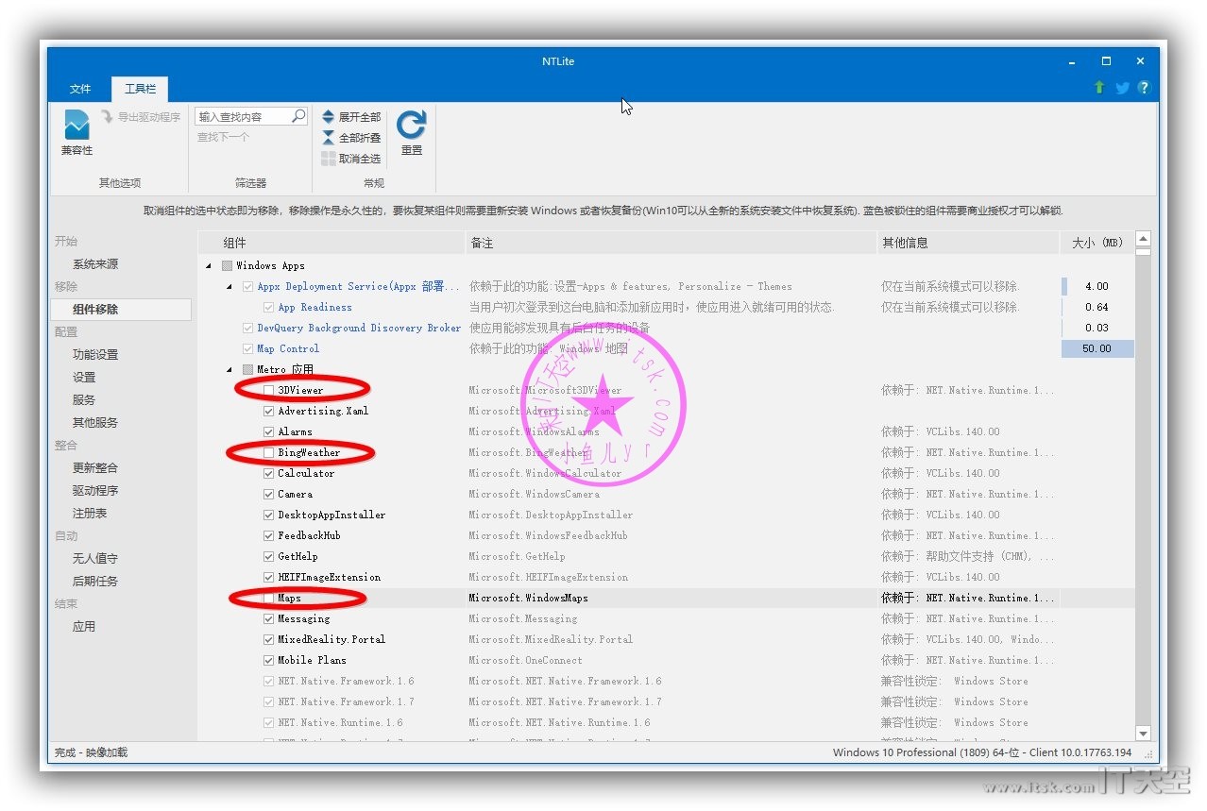1207x811 pixels.
Task: Open the help question-mark icon
Action: point(1144,87)
